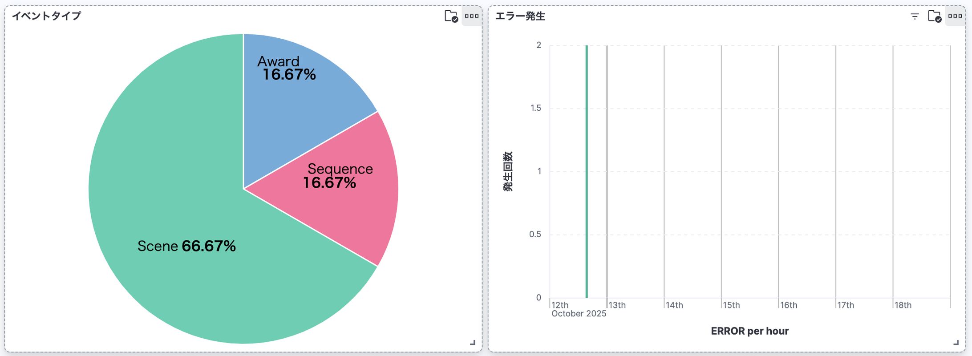
Task: Click the green error bar on 12th
Action: point(587,178)
